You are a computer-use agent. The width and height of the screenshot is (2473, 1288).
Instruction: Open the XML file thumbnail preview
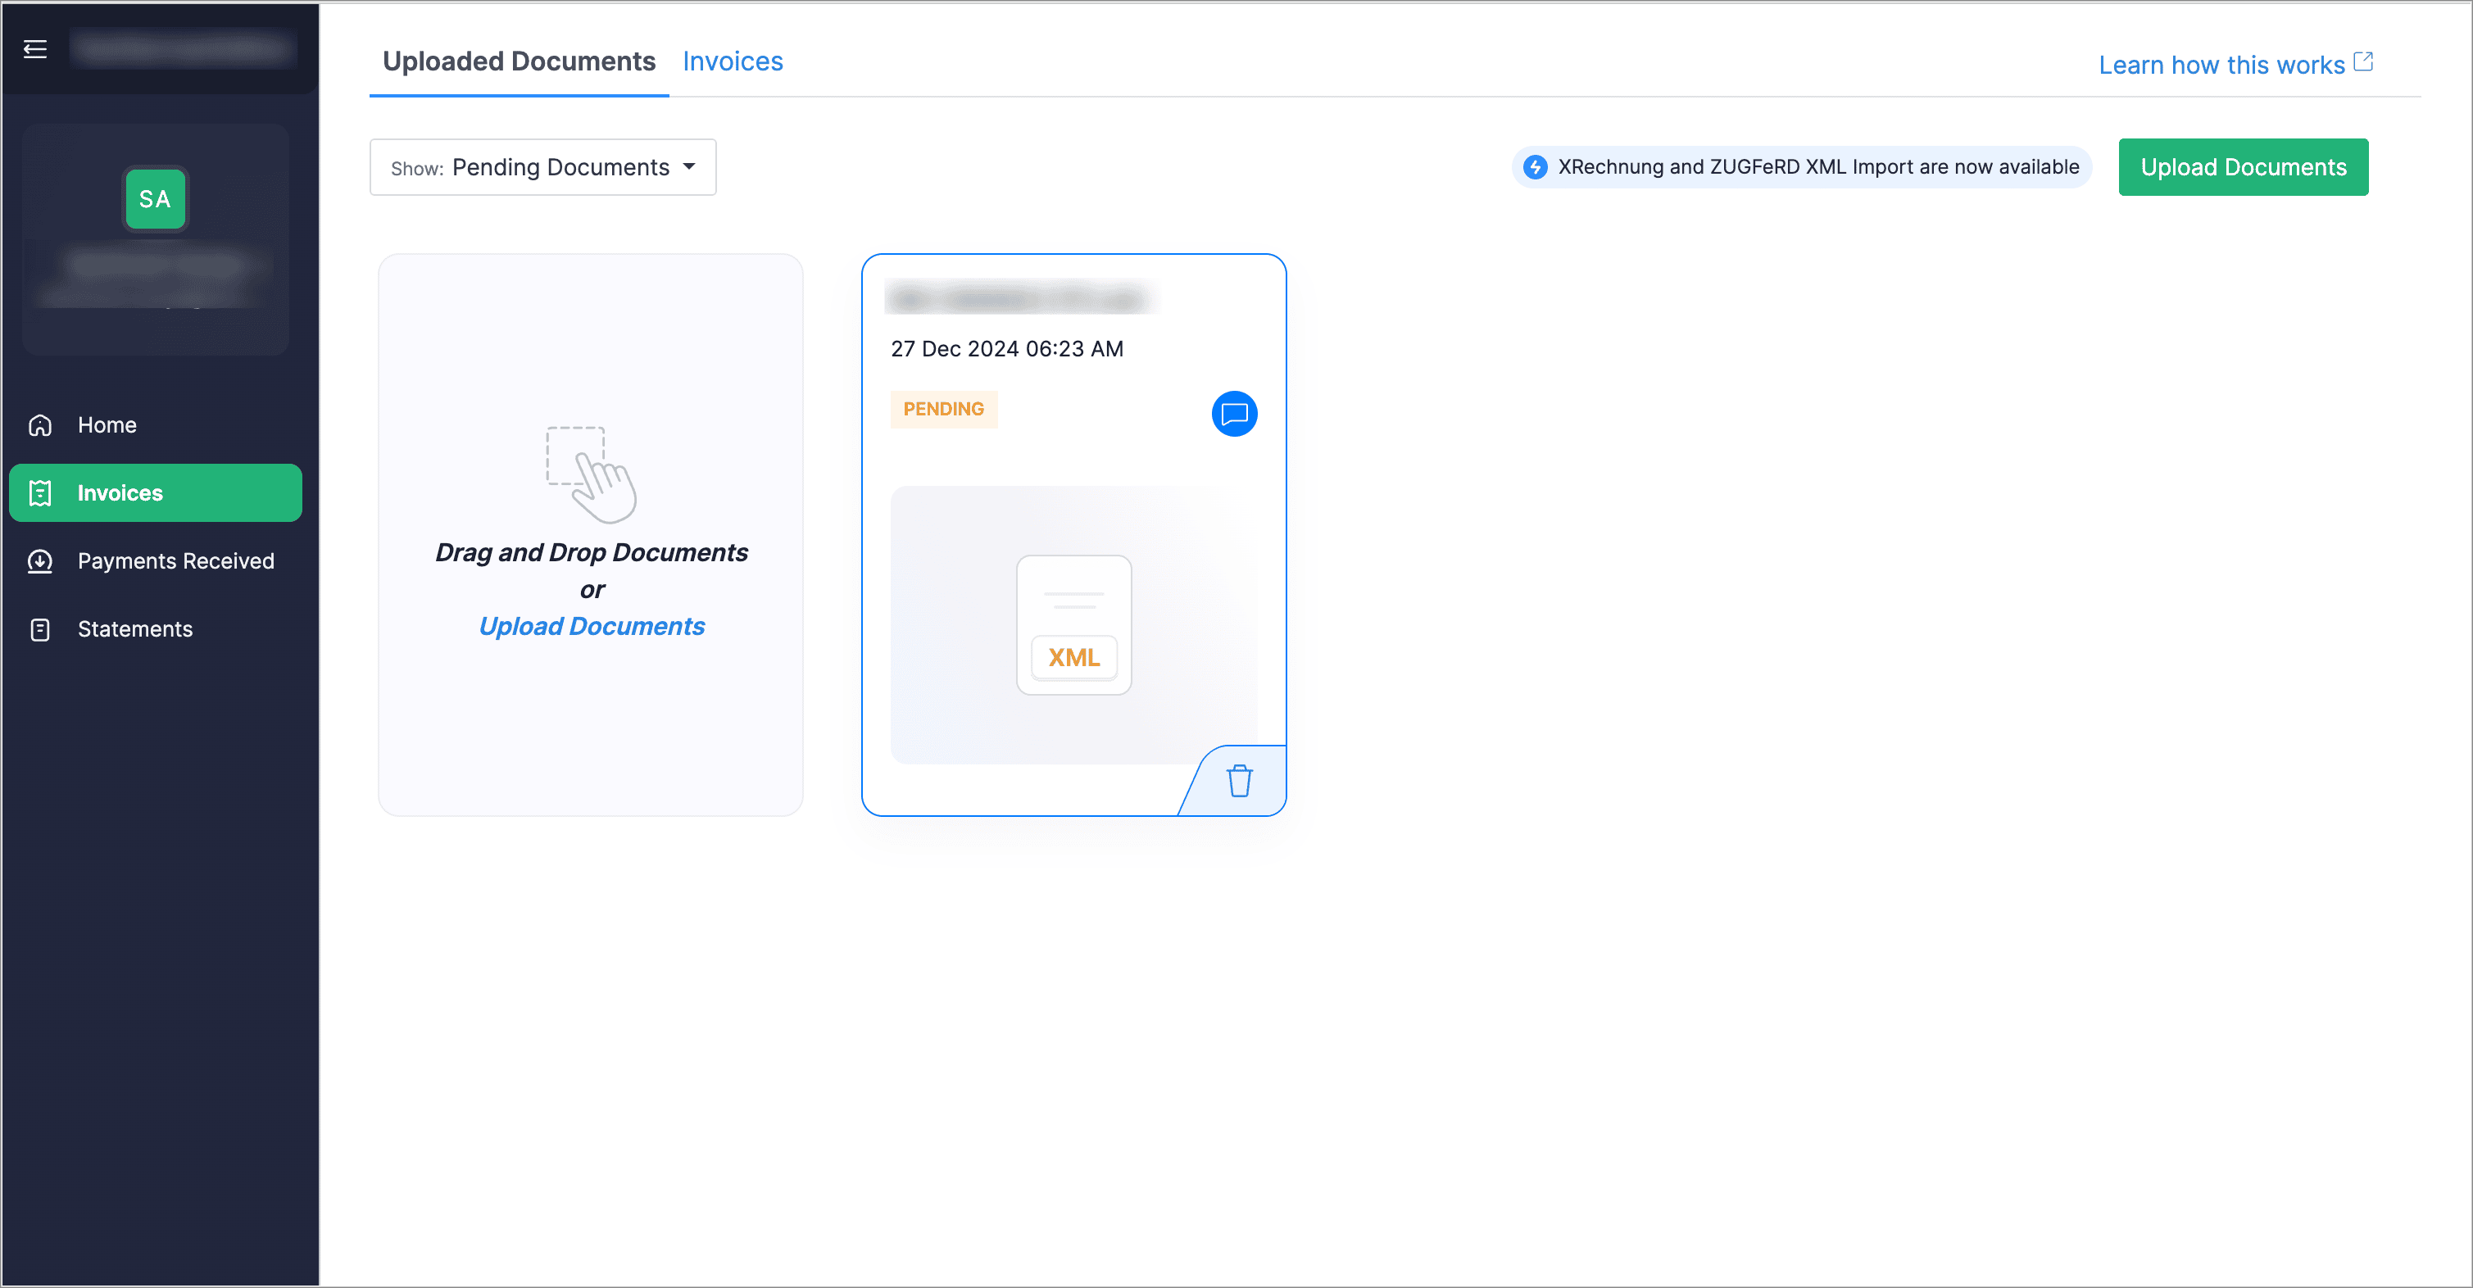(x=1073, y=625)
